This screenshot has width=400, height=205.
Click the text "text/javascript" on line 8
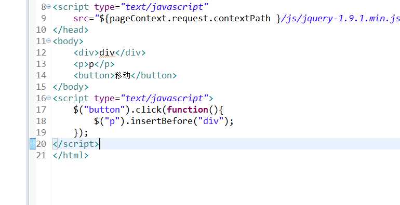point(164,7)
